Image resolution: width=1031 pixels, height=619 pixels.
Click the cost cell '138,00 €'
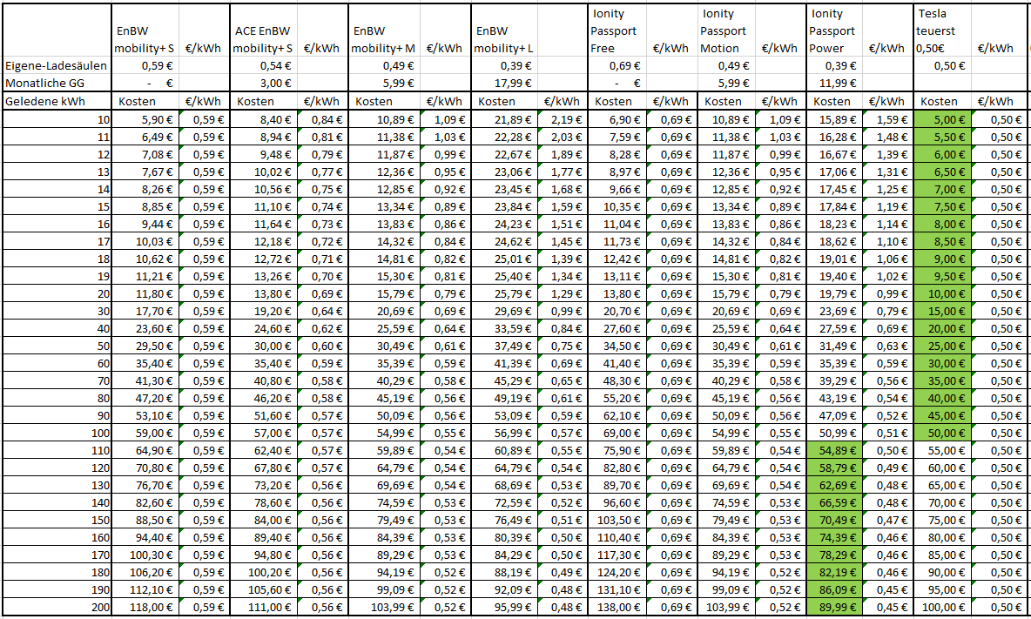617,607
